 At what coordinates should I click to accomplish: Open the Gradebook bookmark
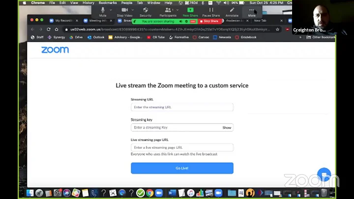246,37
